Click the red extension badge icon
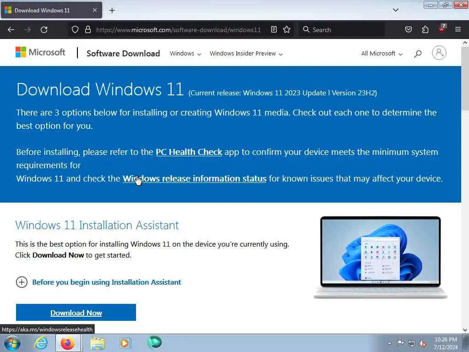 click(442, 29)
